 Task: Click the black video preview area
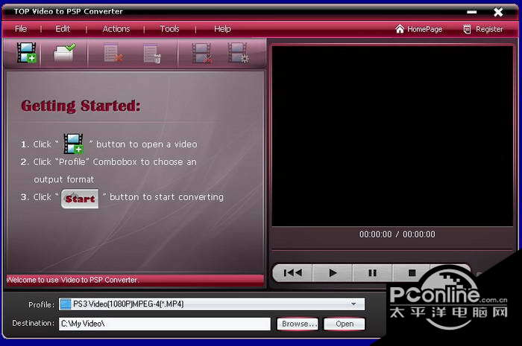pos(392,136)
